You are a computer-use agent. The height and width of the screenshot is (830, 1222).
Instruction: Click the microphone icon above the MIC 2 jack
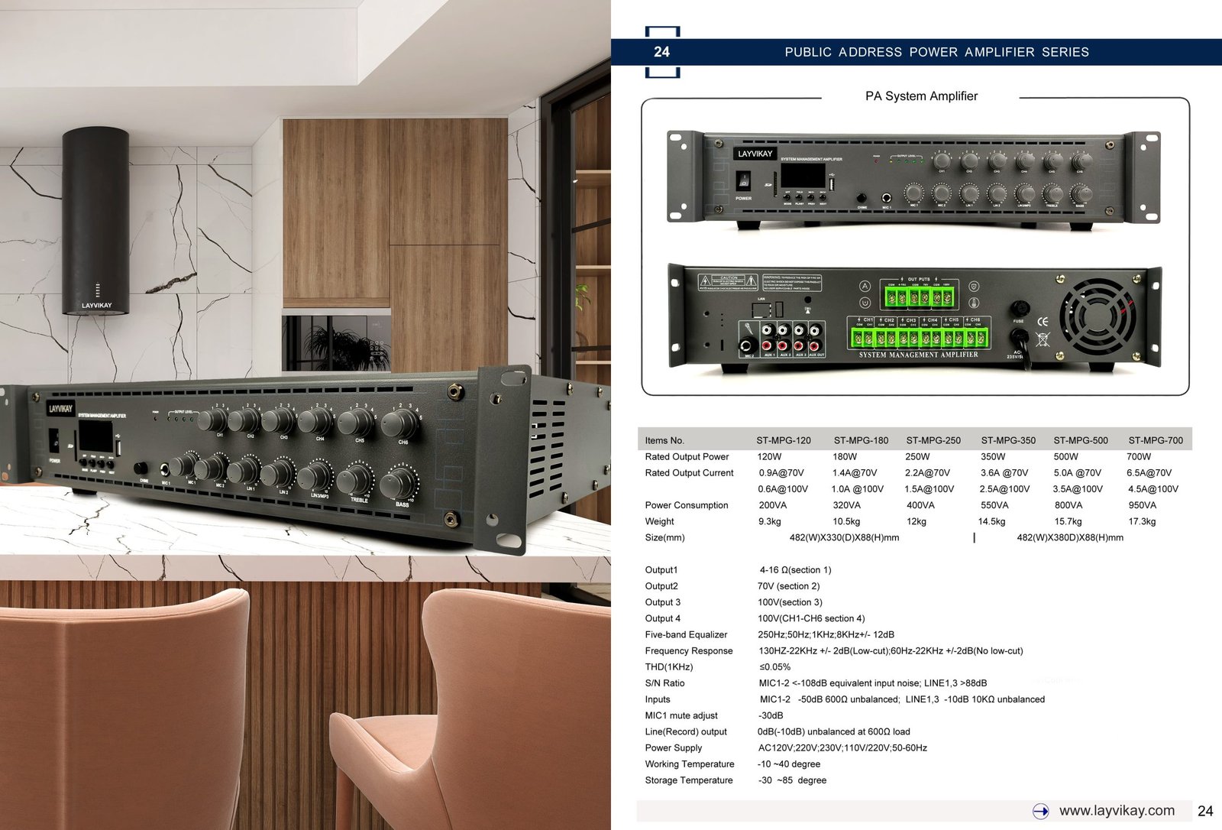click(x=748, y=329)
